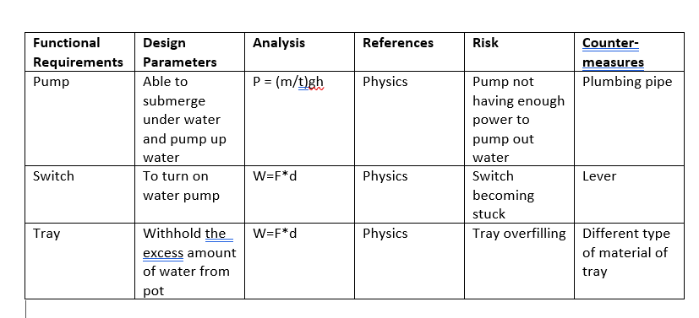The width and height of the screenshot is (699, 318).
Task: Click the 'Switch becoming stuck' risk cell
Action: coord(519,195)
